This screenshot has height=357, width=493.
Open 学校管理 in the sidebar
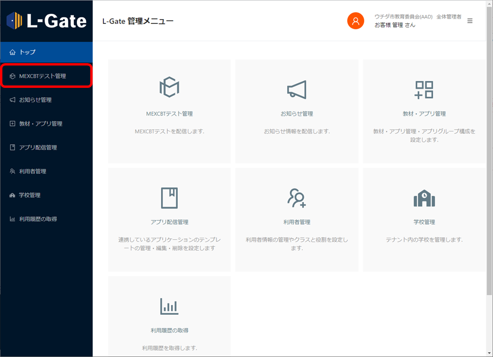click(x=47, y=195)
